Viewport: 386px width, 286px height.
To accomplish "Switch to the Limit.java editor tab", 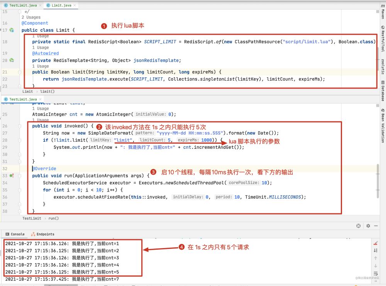I will (59, 5).
